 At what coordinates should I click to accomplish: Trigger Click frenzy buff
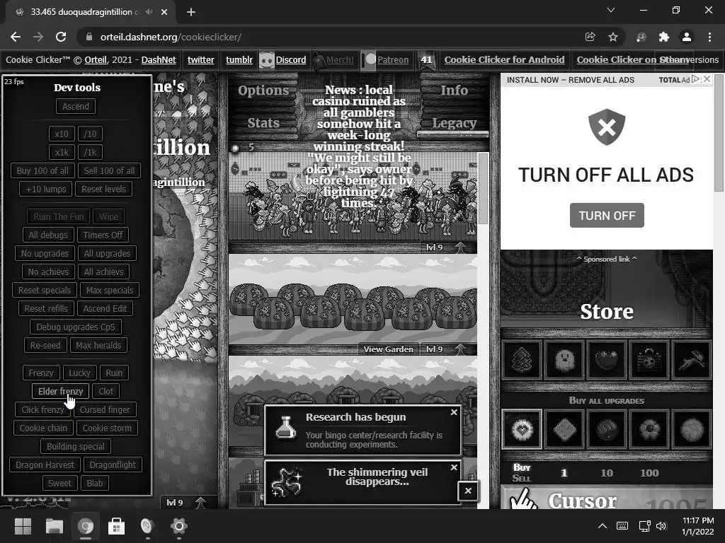click(x=42, y=409)
